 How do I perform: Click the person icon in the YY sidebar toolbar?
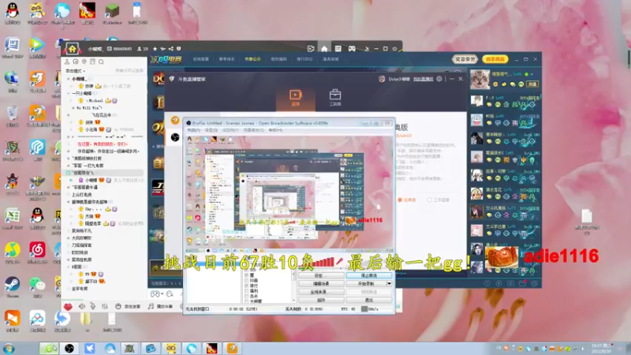pyautogui.click(x=67, y=62)
